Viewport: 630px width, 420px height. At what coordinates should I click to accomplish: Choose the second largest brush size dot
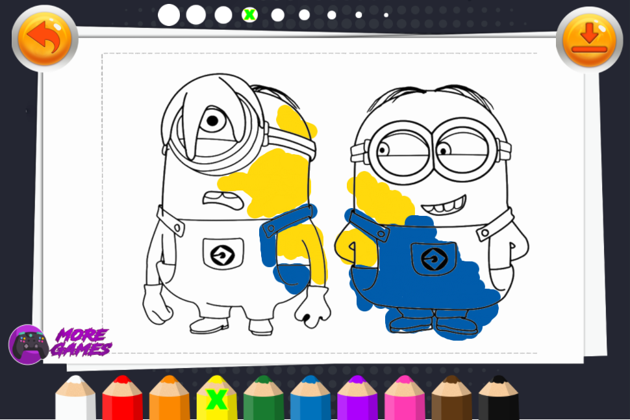pyautogui.click(x=196, y=15)
